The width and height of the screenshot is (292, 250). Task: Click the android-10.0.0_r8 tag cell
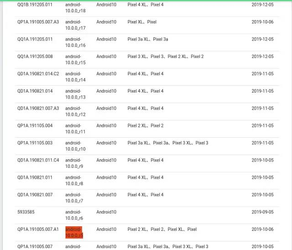tap(74, 181)
